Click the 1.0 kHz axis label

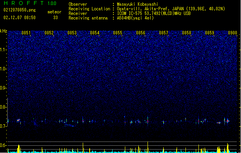[x=3, y=69]
